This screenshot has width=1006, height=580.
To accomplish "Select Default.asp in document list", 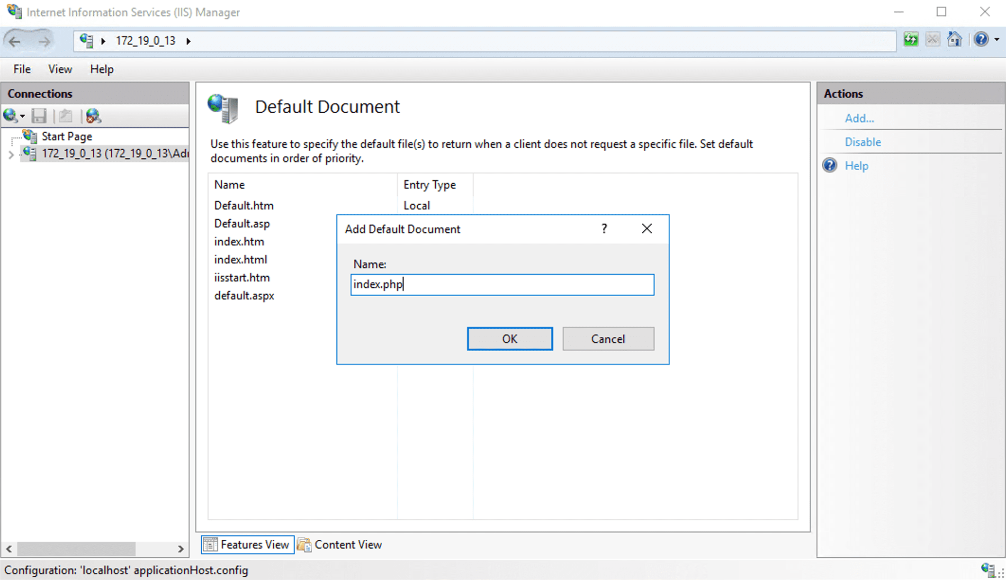I will (242, 224).
